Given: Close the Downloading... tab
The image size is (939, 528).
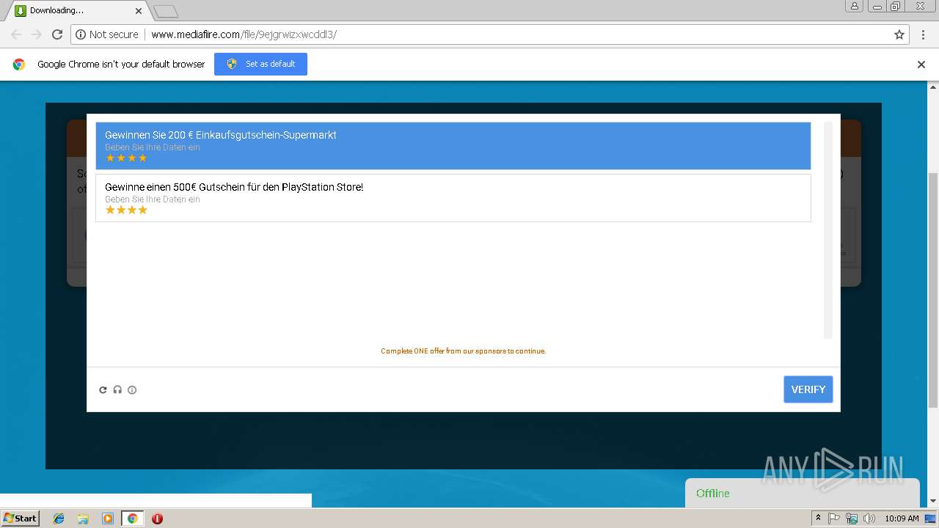Looking at the screenshot, I should click(x=139, y=11).
